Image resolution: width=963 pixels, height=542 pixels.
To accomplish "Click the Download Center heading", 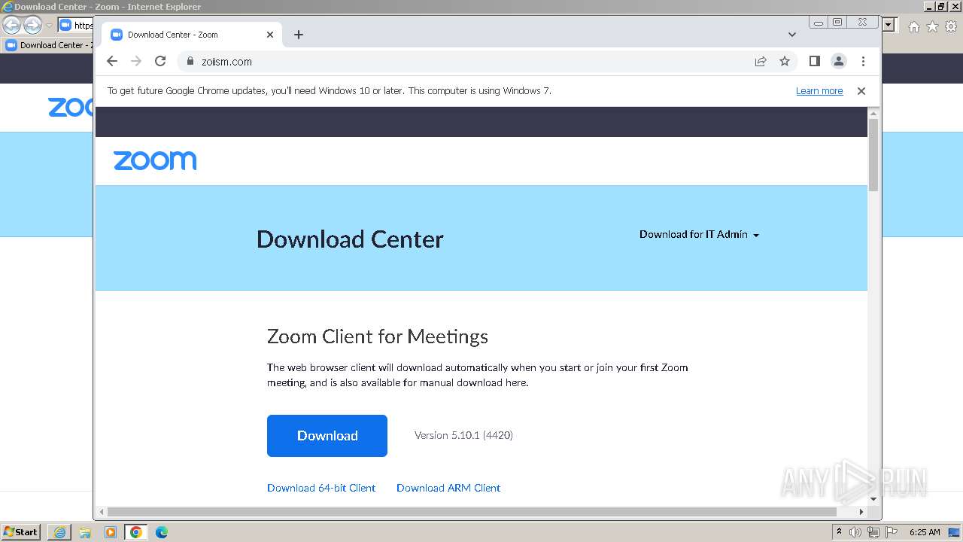I will [350, 239].
